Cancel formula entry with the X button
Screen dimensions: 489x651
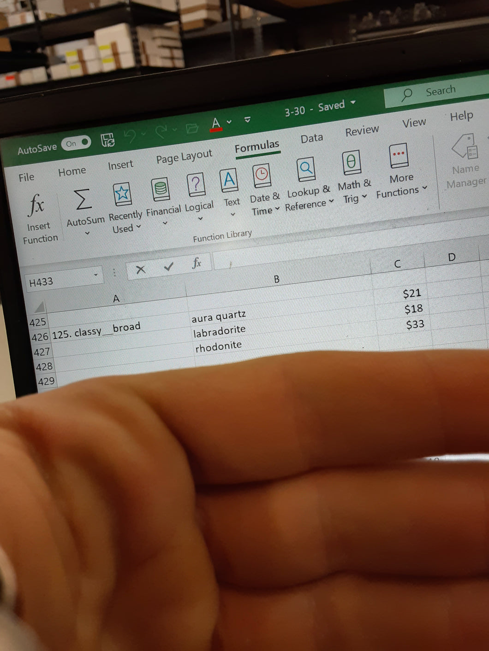141,270
